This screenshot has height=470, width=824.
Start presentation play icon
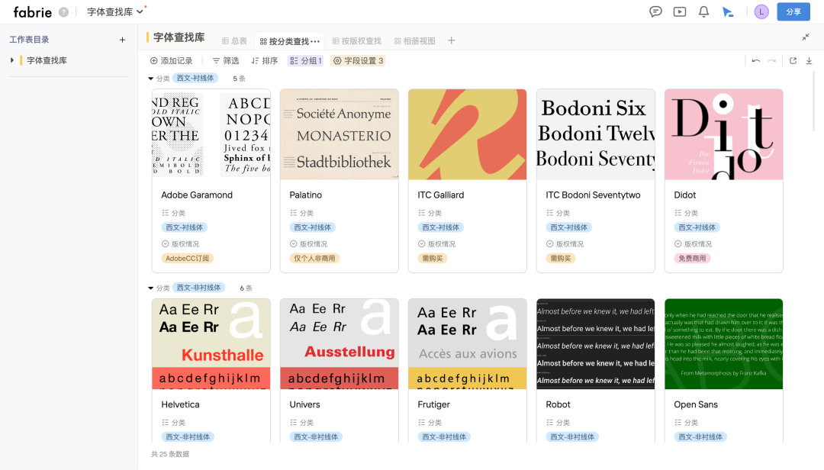[x=680, y=11]
